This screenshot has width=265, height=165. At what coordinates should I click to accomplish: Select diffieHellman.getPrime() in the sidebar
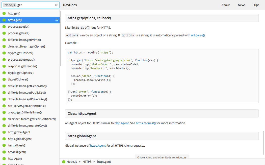(x=24, y=40)
